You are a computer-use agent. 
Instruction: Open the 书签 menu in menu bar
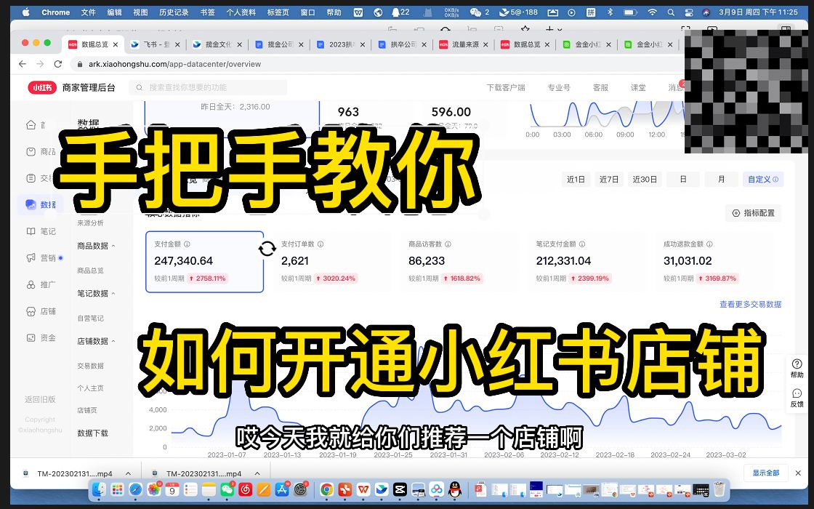pos(208,12)
